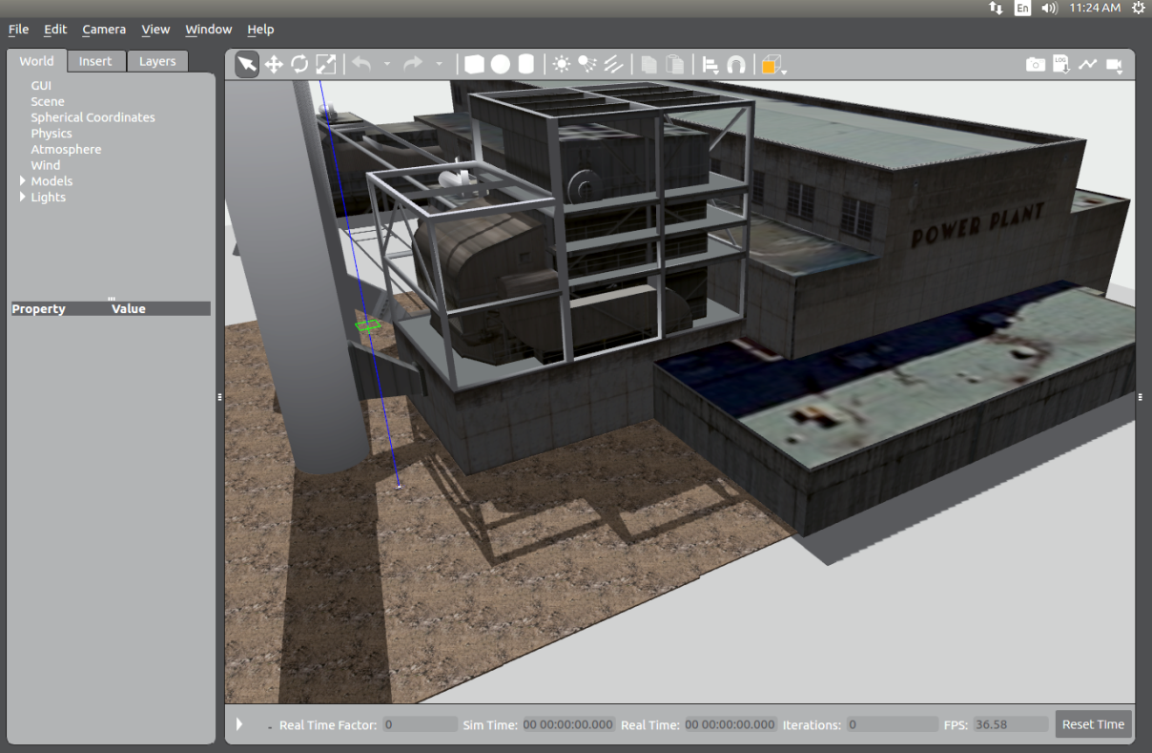The image size is (1152, 753).
Task: Switch to the Insert tab
Action: pos(95,61)
